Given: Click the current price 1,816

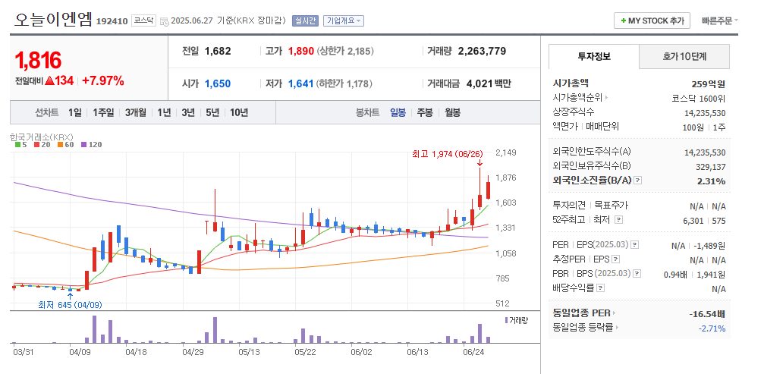Looking at the screenshot, I should click(x=38, y=61).
